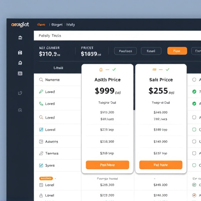Toggle green checked circle in the Loved row
The image size is (201, 201).
194,91
